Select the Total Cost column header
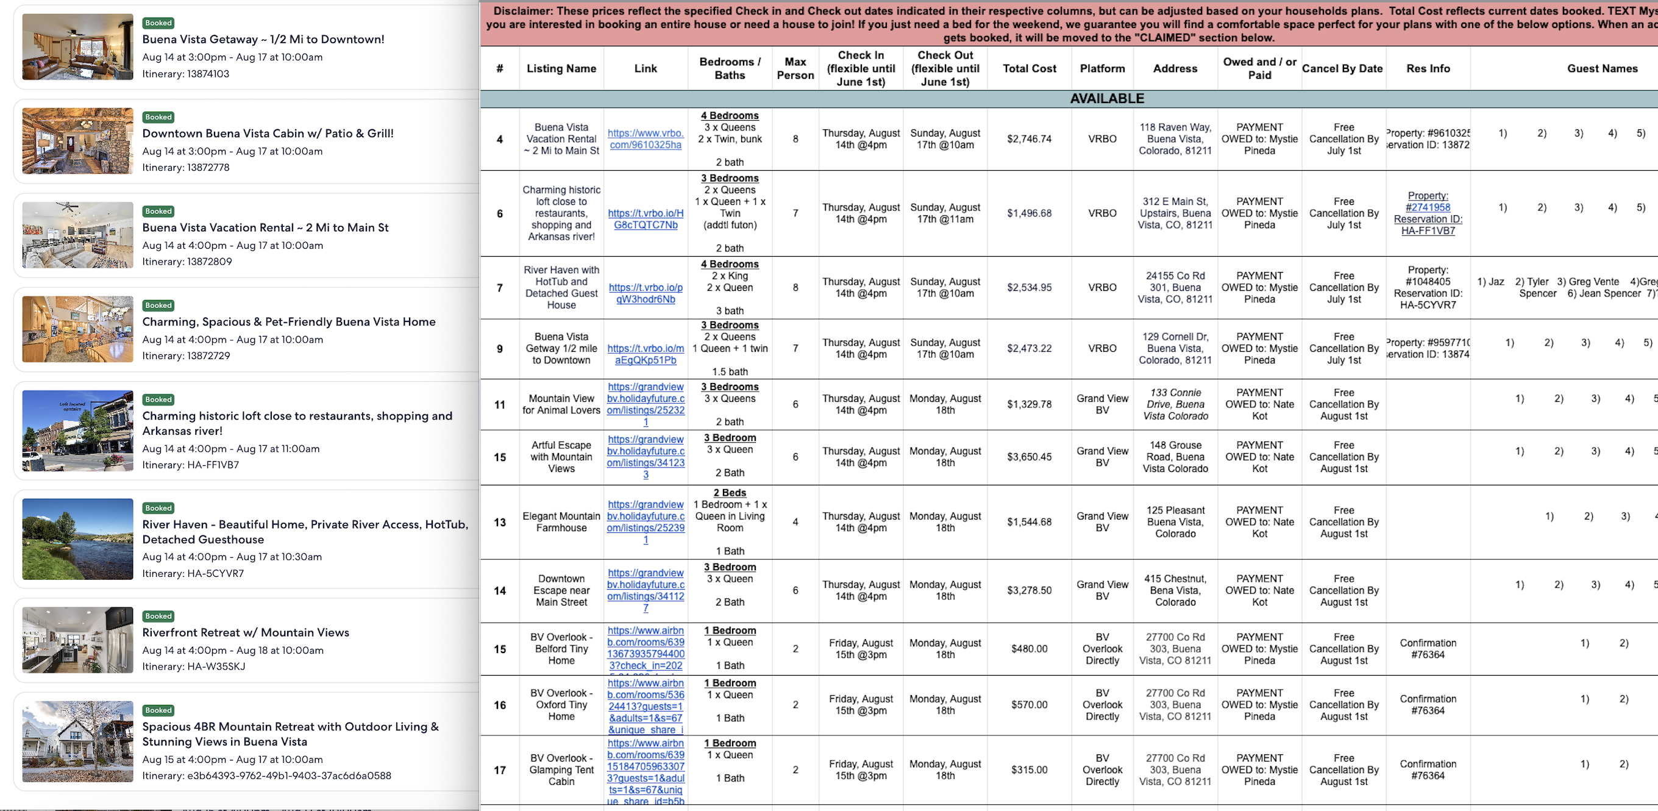1658x811 pixels. (x=1029, y=68)
